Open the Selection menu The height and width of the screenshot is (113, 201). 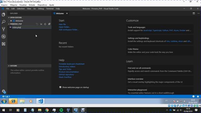(21, 8)
